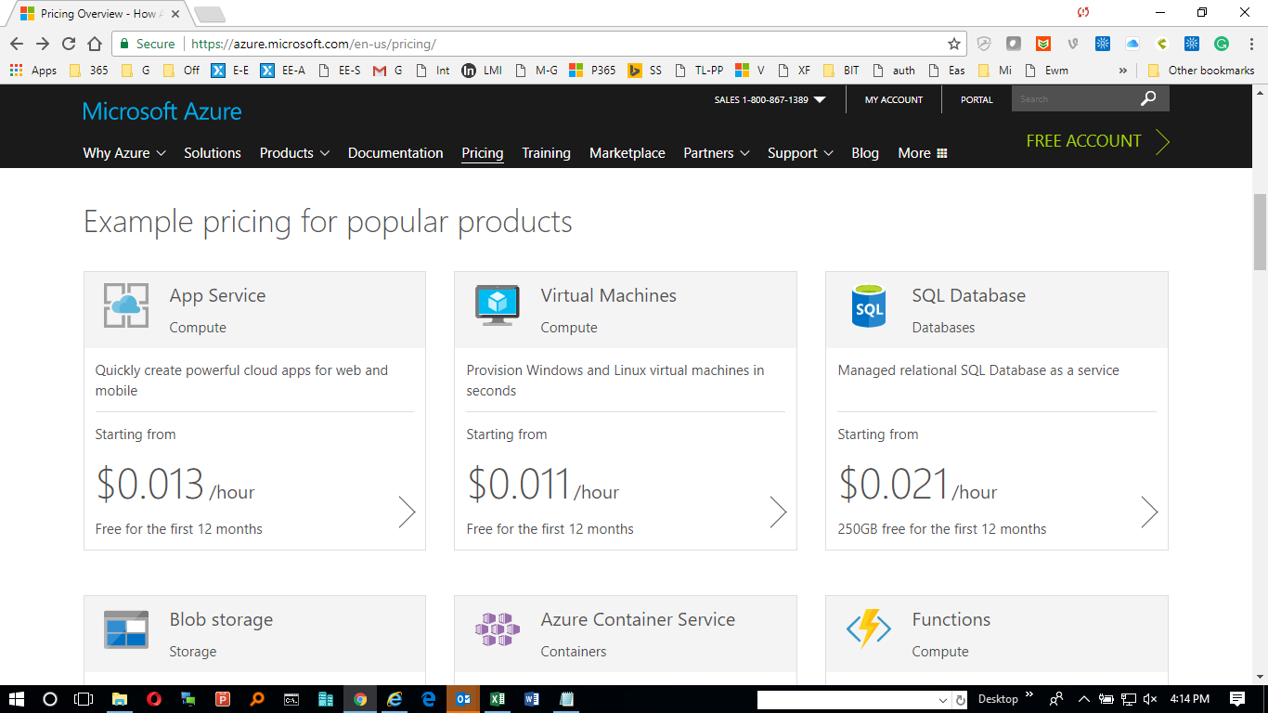Image resolution: width=1268 pixels, height=713 pixels.
Task: Open the MY ACCOUNT link
Action: [x=894, y=99]
